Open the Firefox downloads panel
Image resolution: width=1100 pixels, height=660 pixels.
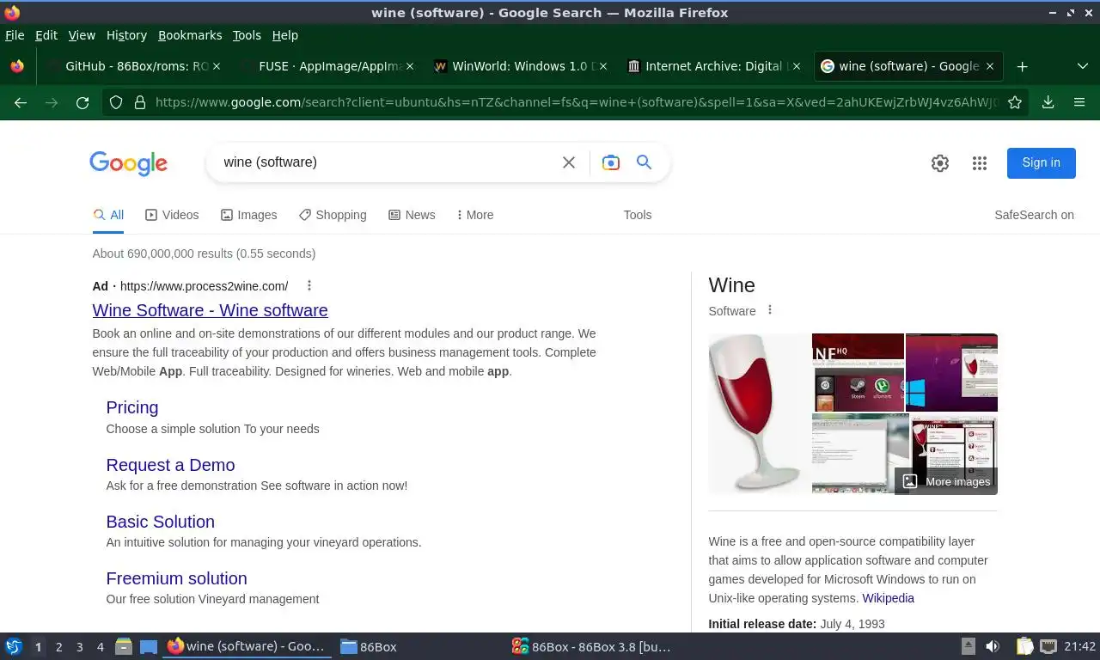pos(1048,102)
